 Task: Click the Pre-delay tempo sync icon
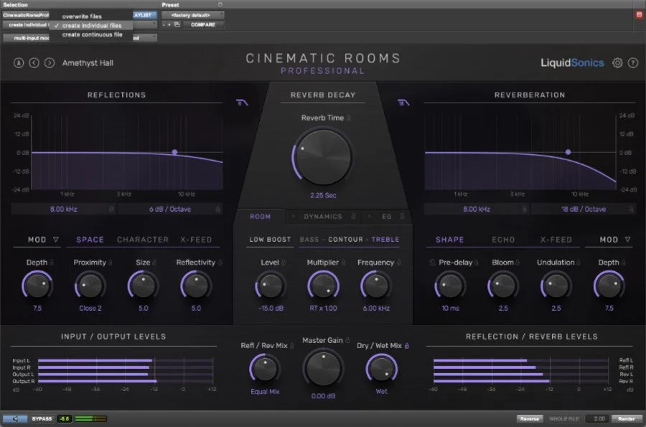pyautogui.click(x=432, y=262)
